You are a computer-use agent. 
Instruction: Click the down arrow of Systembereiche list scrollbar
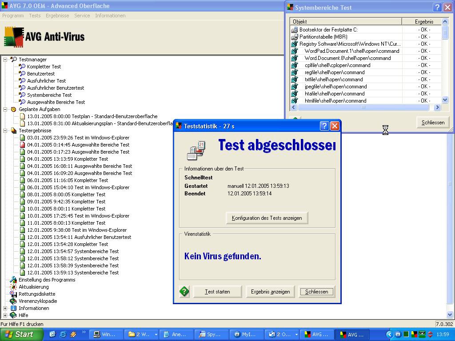click(445, 100)
